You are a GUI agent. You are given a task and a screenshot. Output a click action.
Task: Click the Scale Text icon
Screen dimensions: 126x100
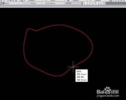[101, 3]
